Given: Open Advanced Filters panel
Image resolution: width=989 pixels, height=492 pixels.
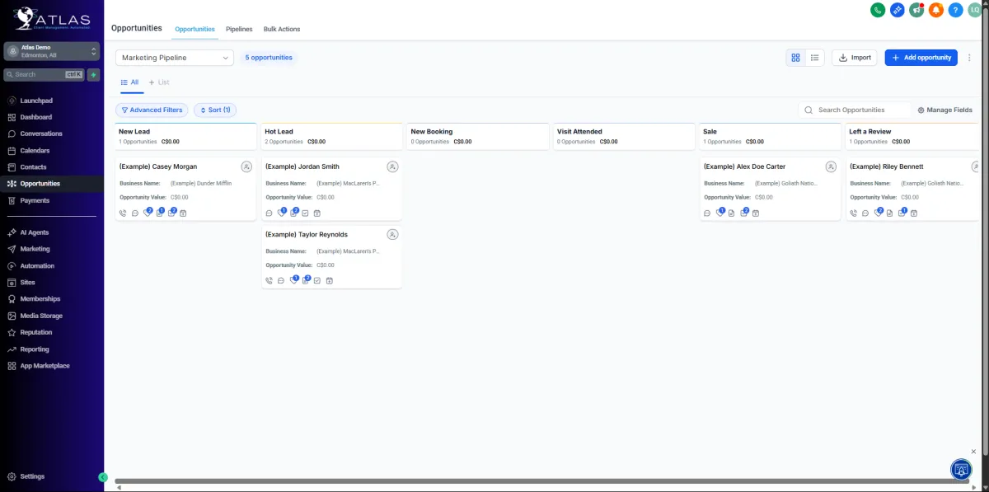Looking at the screenshot, I should pos(152,110).
